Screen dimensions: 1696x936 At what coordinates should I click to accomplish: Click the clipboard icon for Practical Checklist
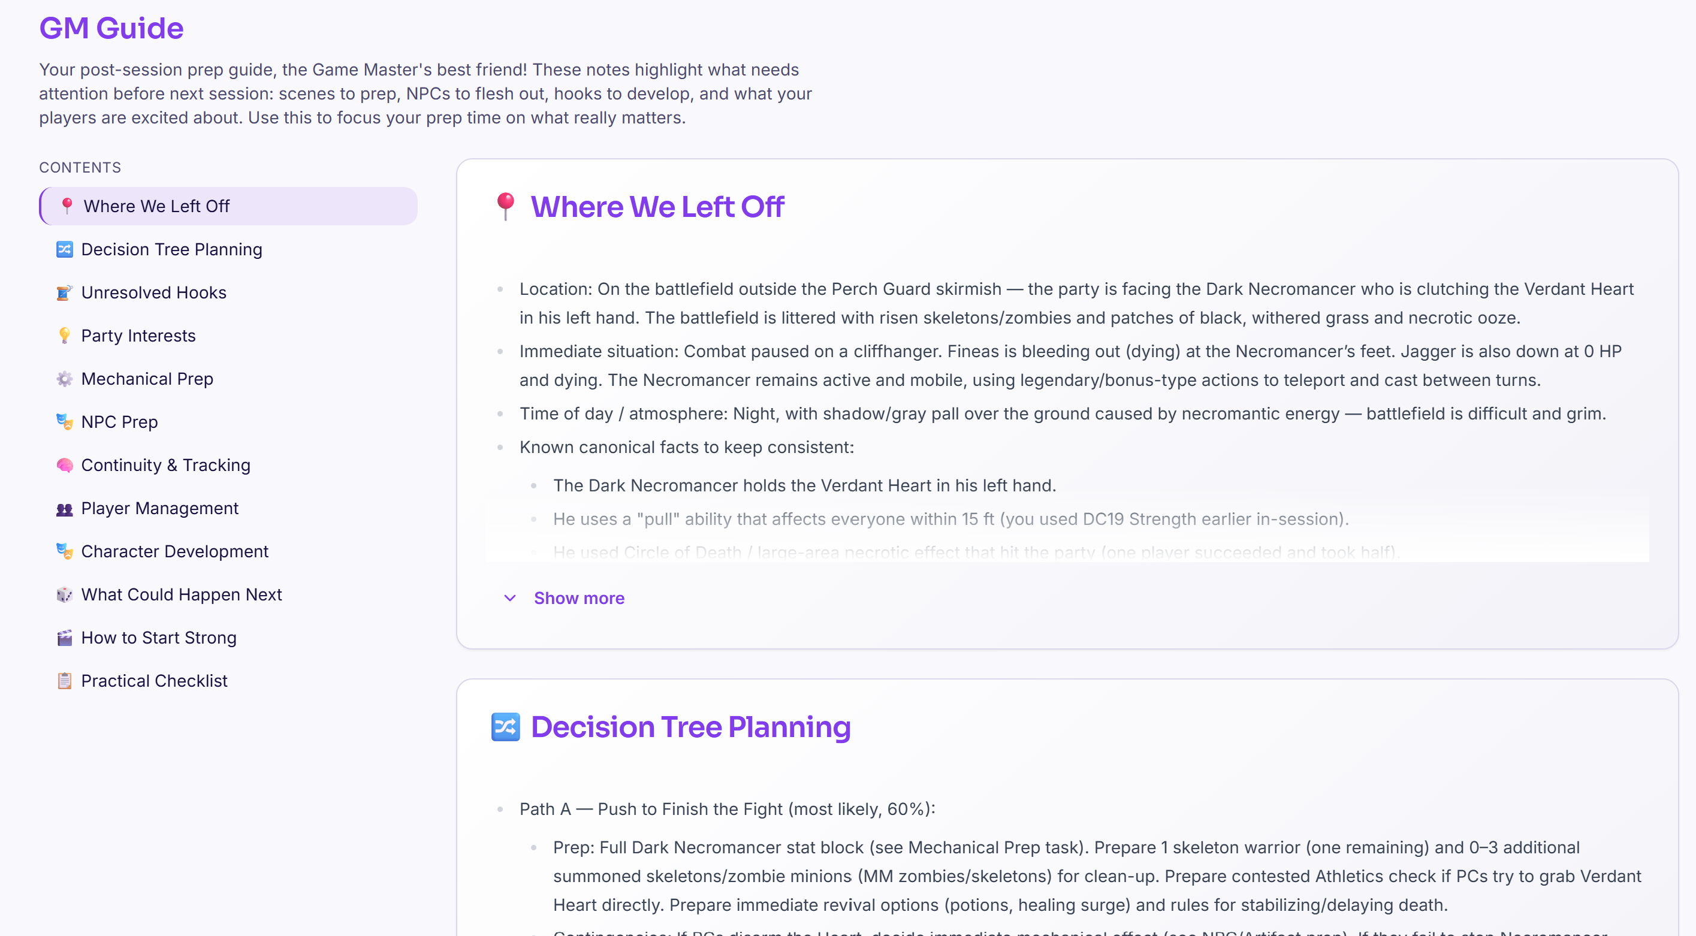click(65, 681)
